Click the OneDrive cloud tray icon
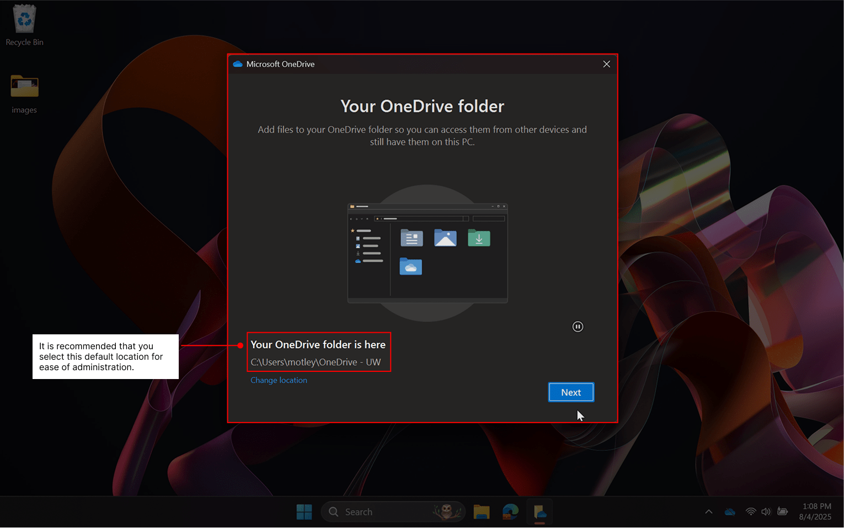 (x=730, y=512)
